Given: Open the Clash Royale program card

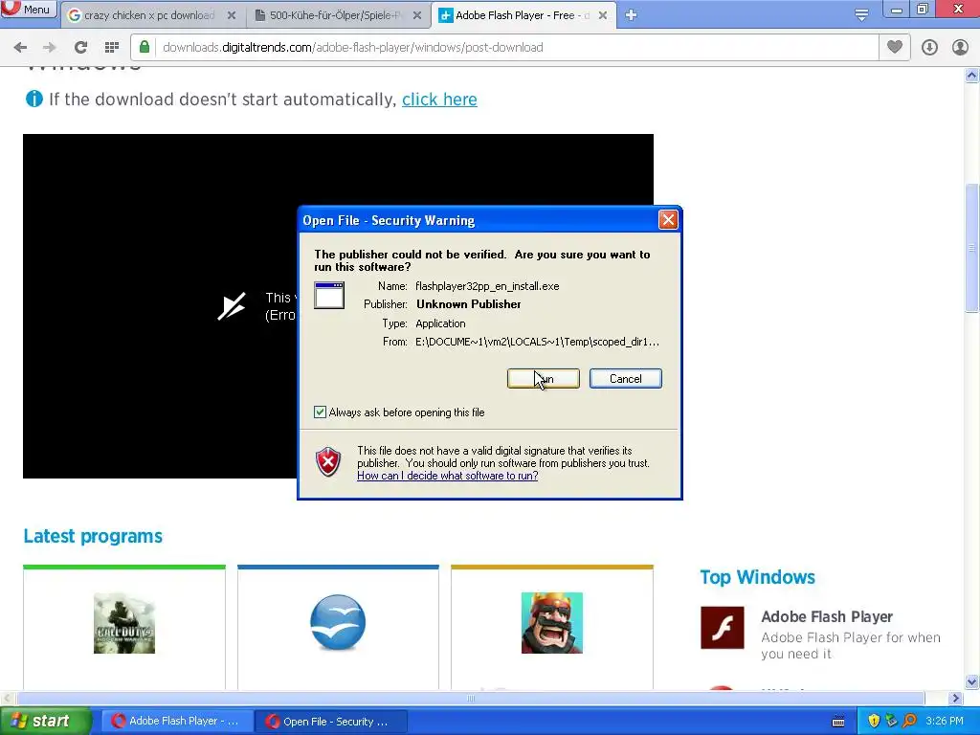Looking at the screenshot, I should point(552,627).
